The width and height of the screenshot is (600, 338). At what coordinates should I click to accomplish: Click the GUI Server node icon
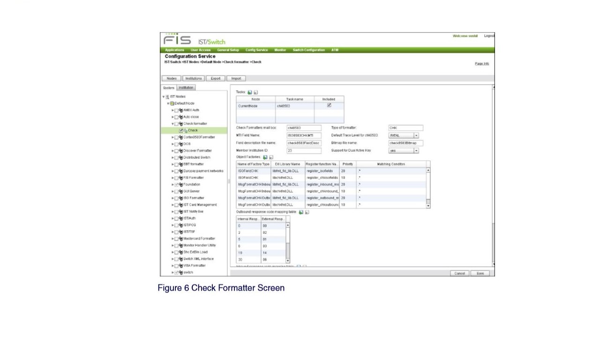181,192
